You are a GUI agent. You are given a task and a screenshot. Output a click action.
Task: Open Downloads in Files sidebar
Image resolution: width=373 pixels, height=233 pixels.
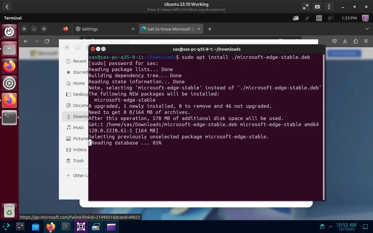[75, 116]
